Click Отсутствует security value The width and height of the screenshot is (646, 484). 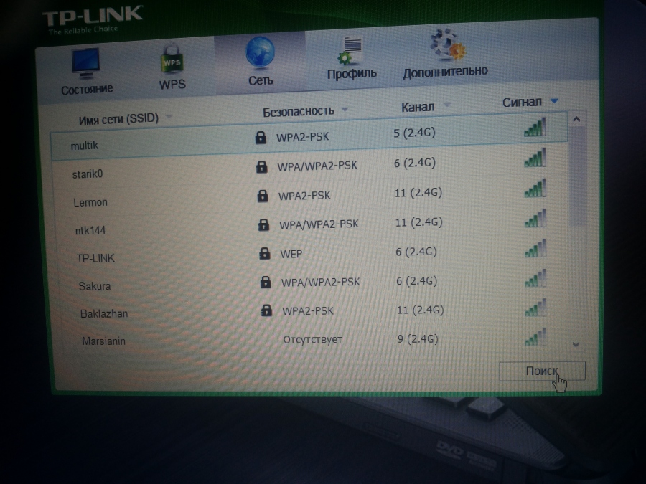coord(312,340)
